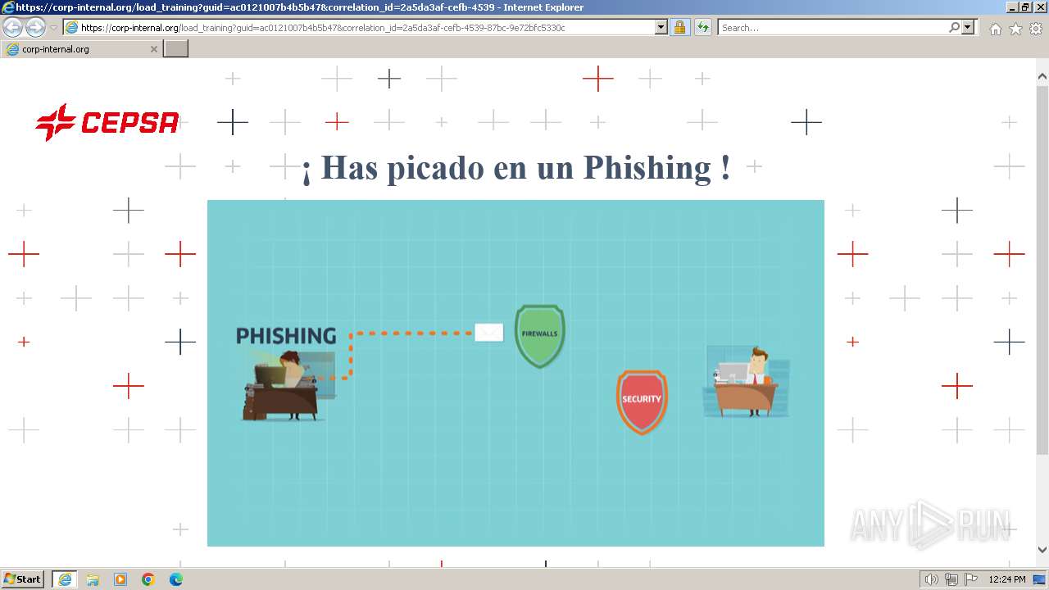The width and height of the screenshot is (1049, 590).
Task: Minimize the Internet Explorer window
Action: (1012, 7)
